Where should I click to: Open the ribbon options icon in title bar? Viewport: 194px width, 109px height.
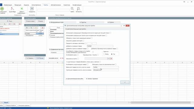pyautogui.click(x=184, y=2)
